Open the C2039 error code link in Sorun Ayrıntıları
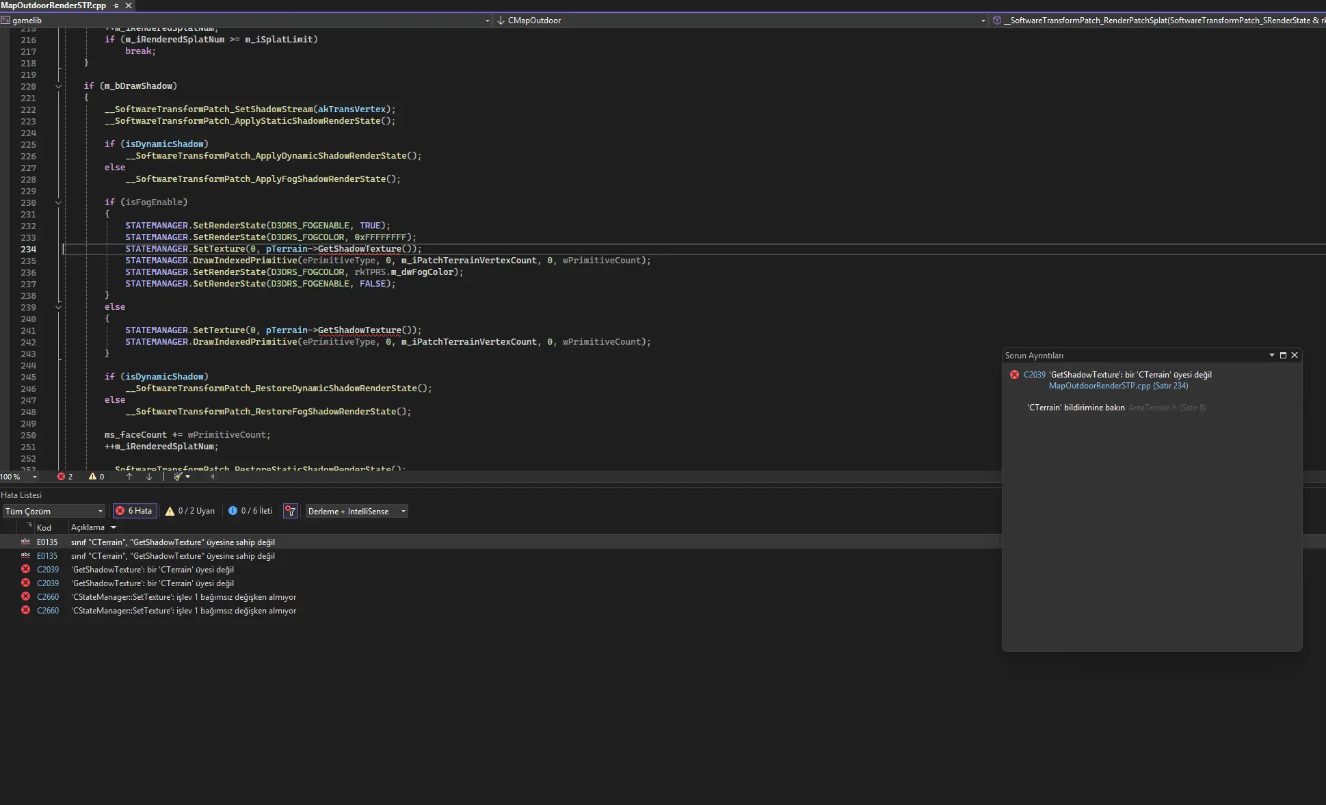Image resolution: width=1326 pixels, height=805 pixels. (x=1034, y=375)
